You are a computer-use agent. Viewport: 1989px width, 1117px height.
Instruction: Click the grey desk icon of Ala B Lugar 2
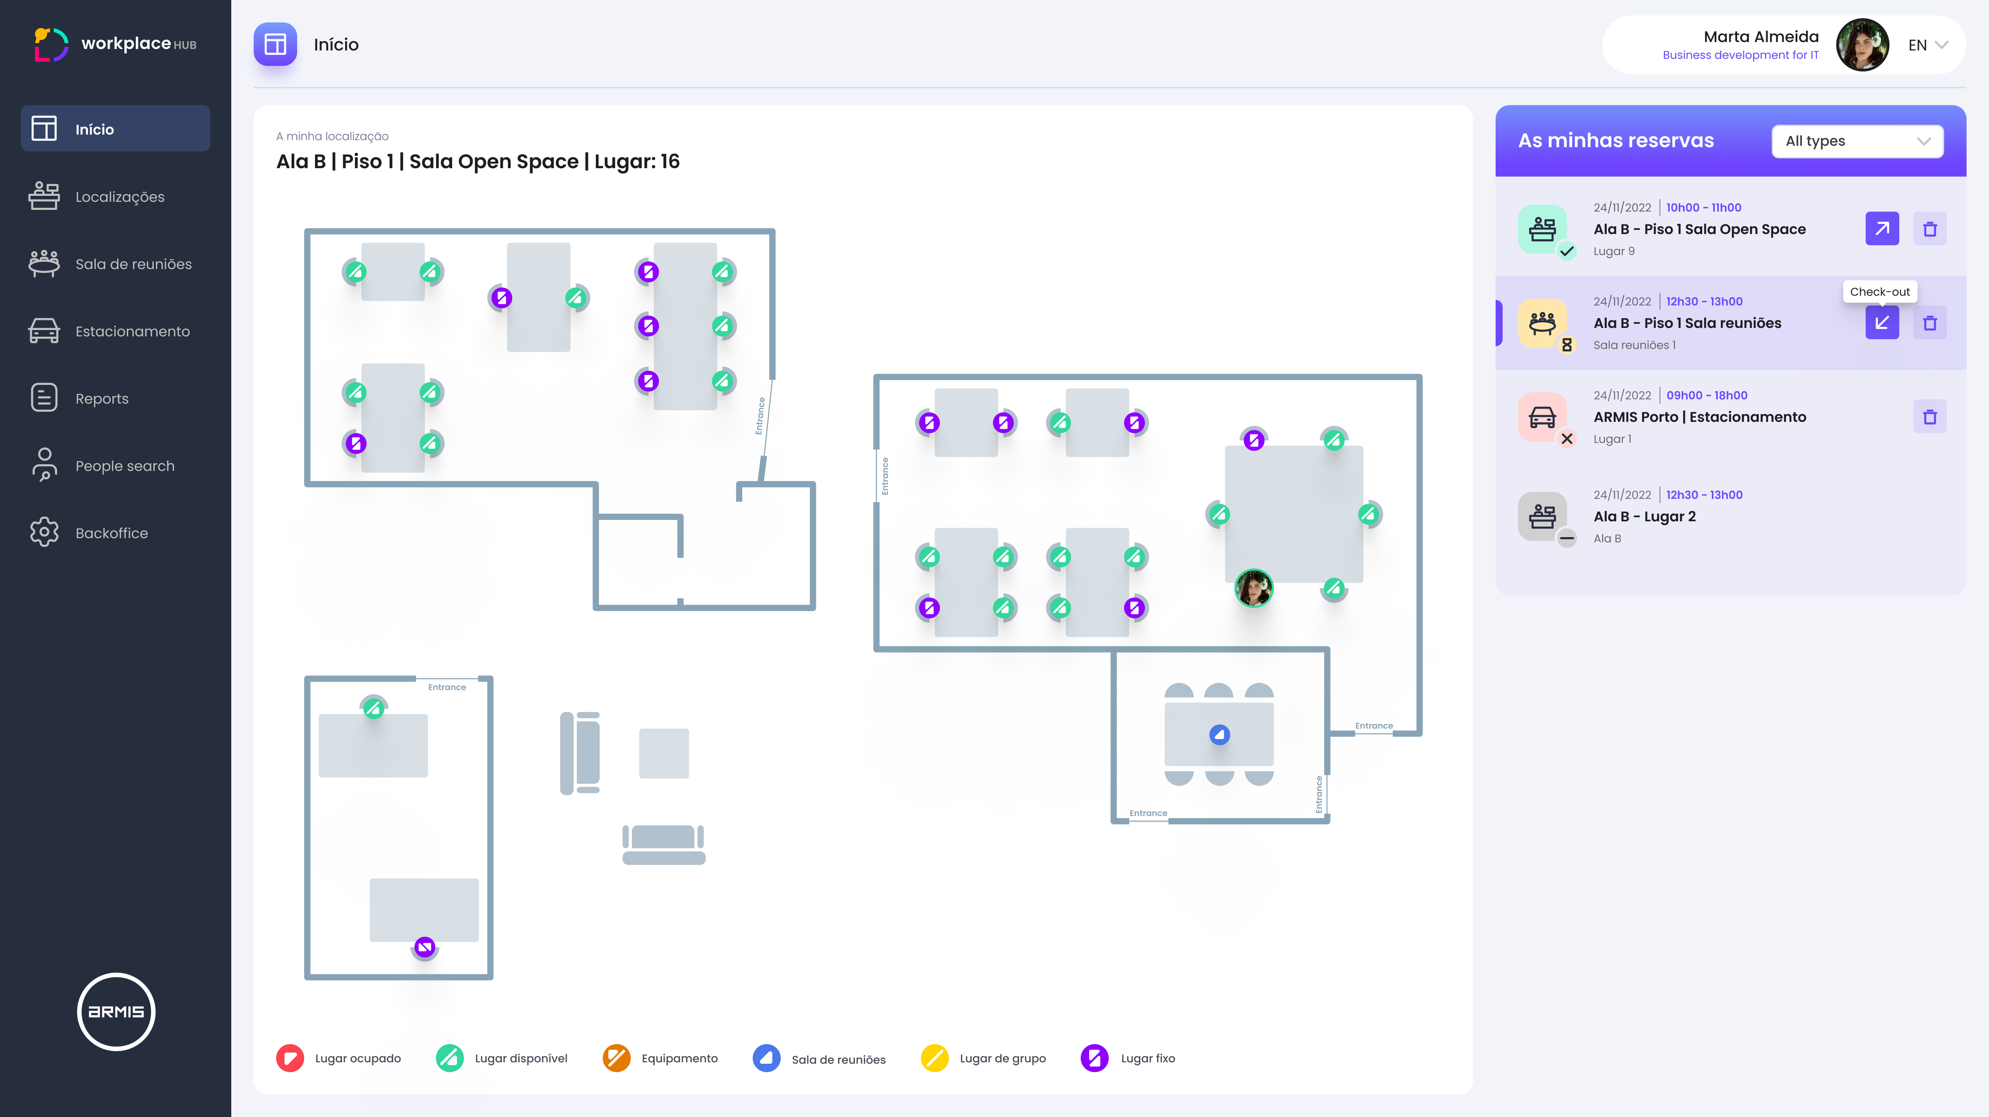1542,516
